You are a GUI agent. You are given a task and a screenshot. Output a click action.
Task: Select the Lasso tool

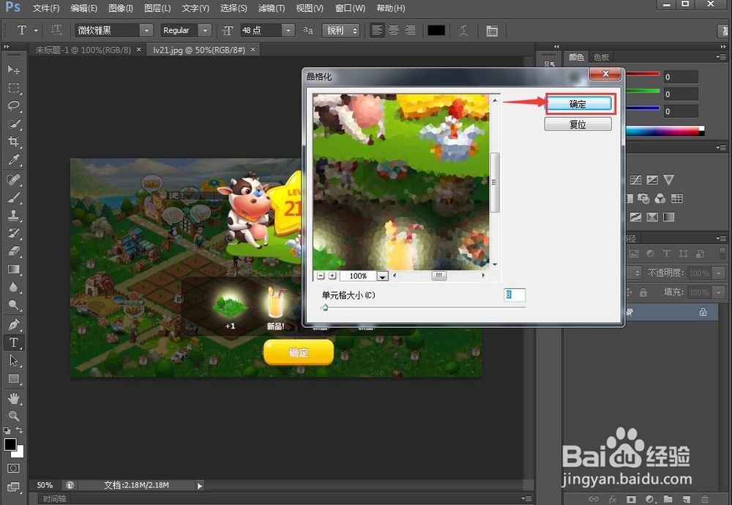click(13, 106)
